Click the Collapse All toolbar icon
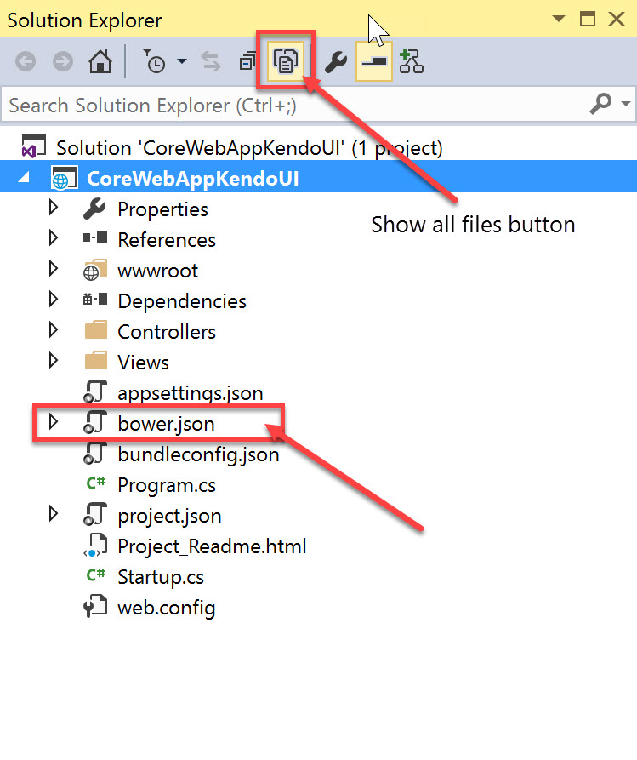This screenshot has width=637, height=760. [247, 61]
